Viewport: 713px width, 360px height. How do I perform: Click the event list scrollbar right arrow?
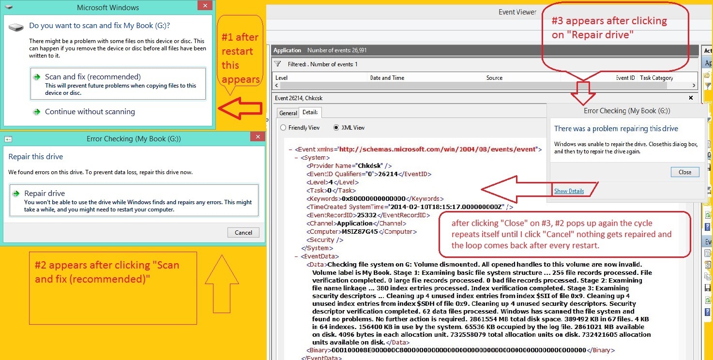pyautogui.click(x=694, y=86)
